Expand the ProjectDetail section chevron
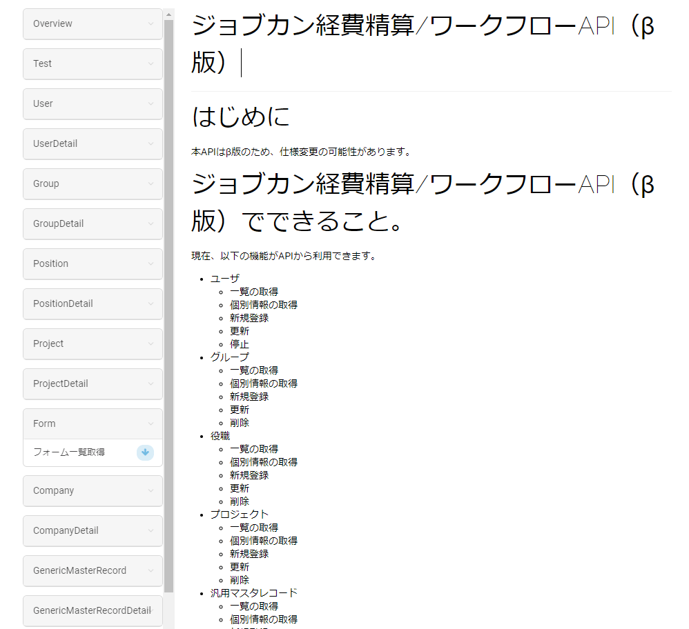 [151, 383]
